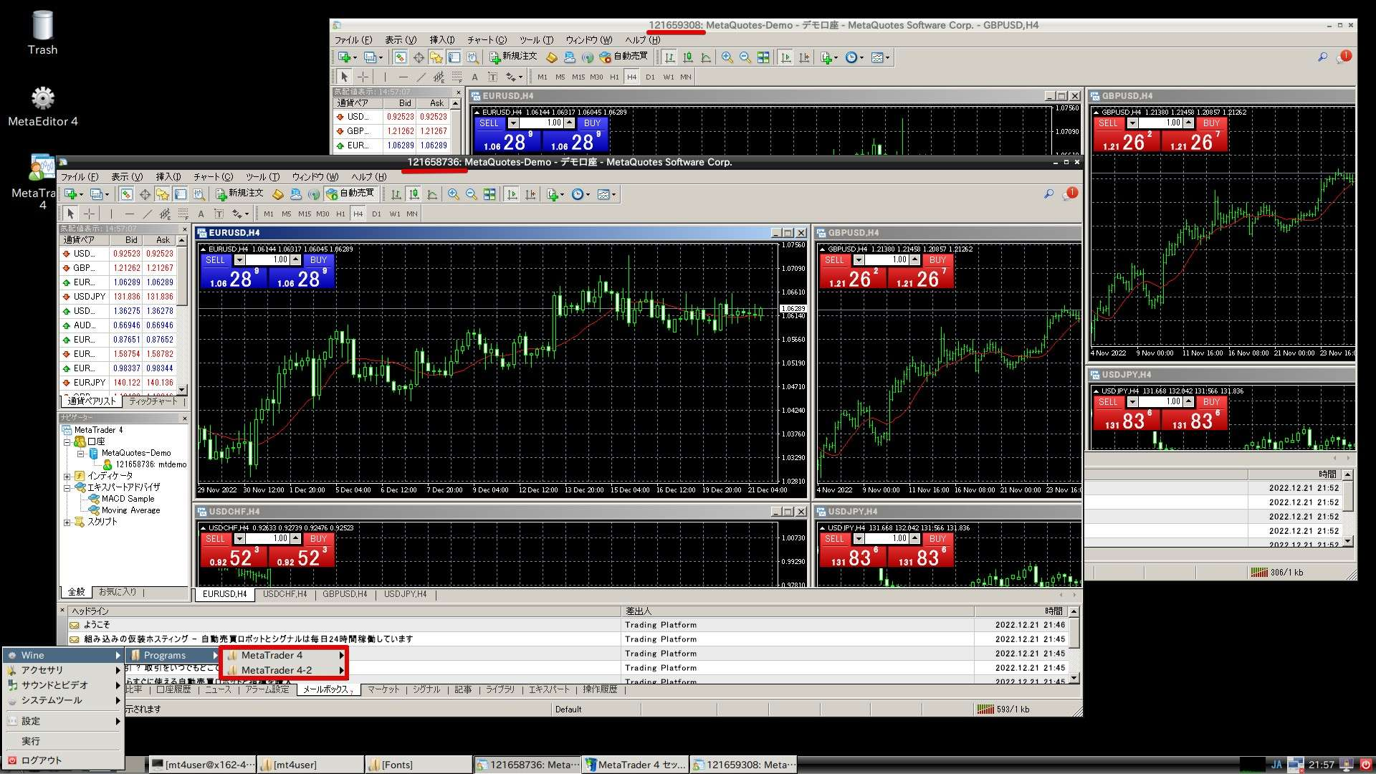This screenshot has height=774, width=1376.
Task: Toggle Market Watch panel in front 121658736 toolbar
Action: tap(126, 194)
